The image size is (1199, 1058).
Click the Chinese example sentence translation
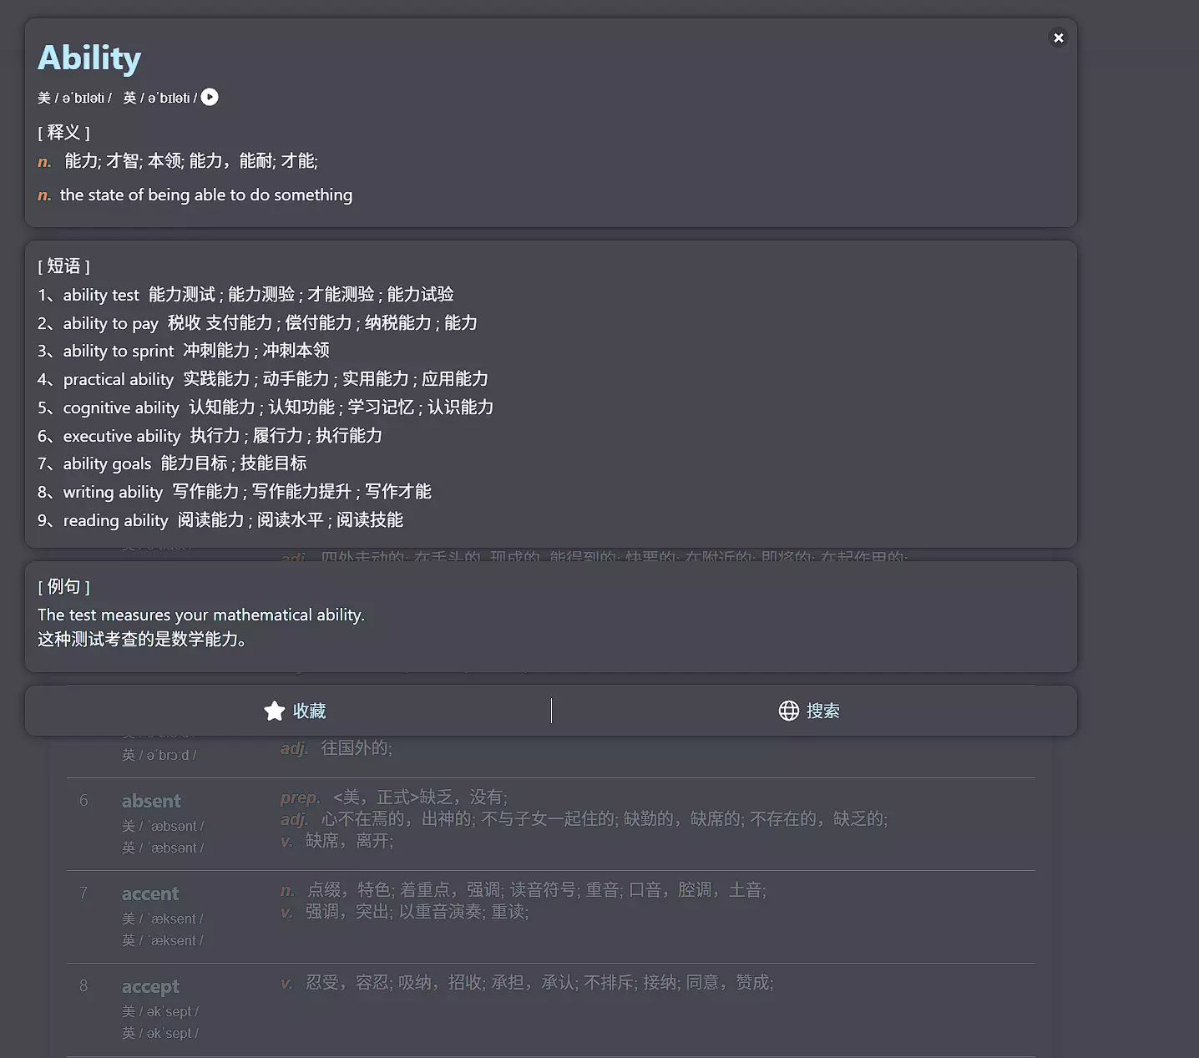point(142,640)
